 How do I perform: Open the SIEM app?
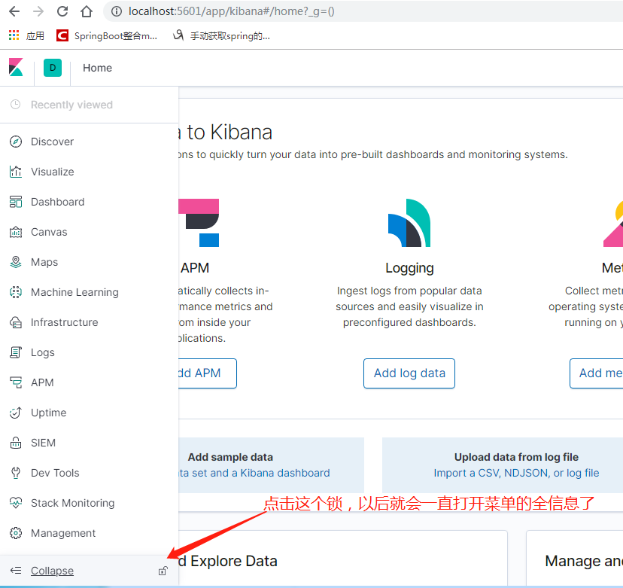[43, 443]
